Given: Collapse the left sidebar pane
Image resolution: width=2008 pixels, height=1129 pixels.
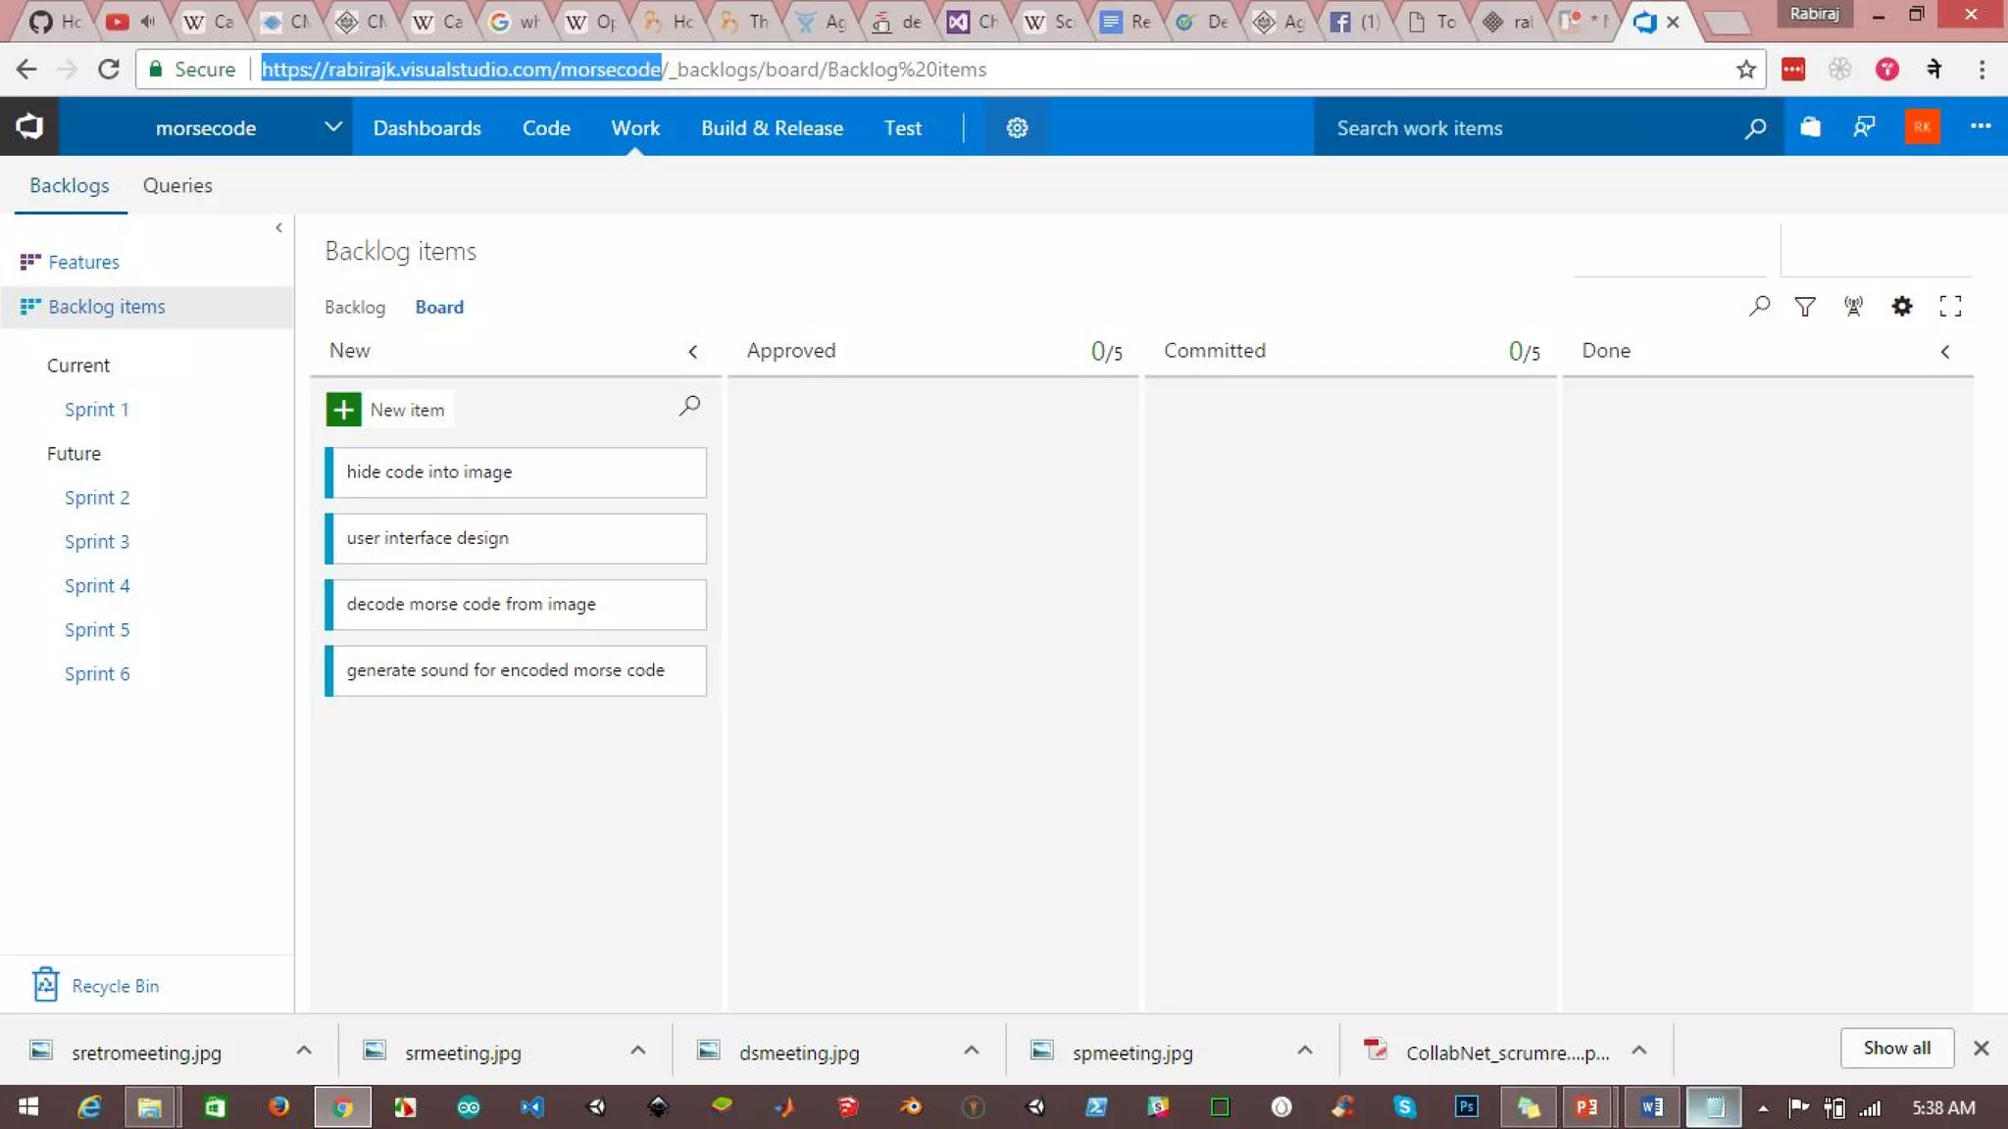Looking at the screenshot, I should 279,228.
